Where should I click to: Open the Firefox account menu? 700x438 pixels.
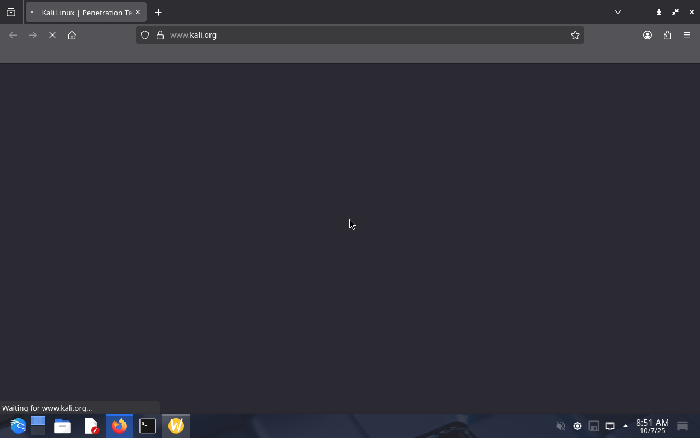tap(647, 35)
